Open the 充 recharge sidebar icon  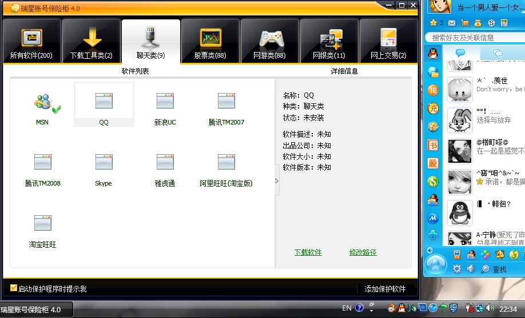pos(433,108)
